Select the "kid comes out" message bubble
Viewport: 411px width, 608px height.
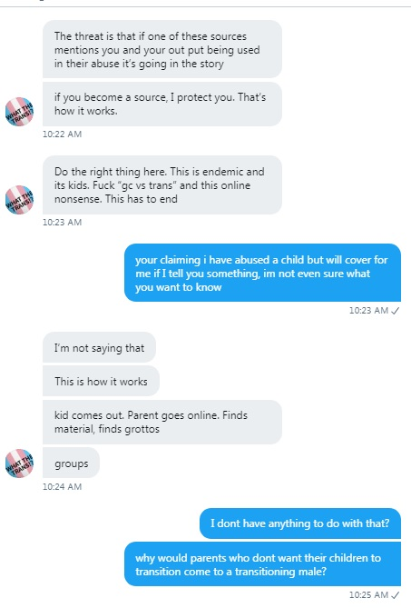click(162, 422)
